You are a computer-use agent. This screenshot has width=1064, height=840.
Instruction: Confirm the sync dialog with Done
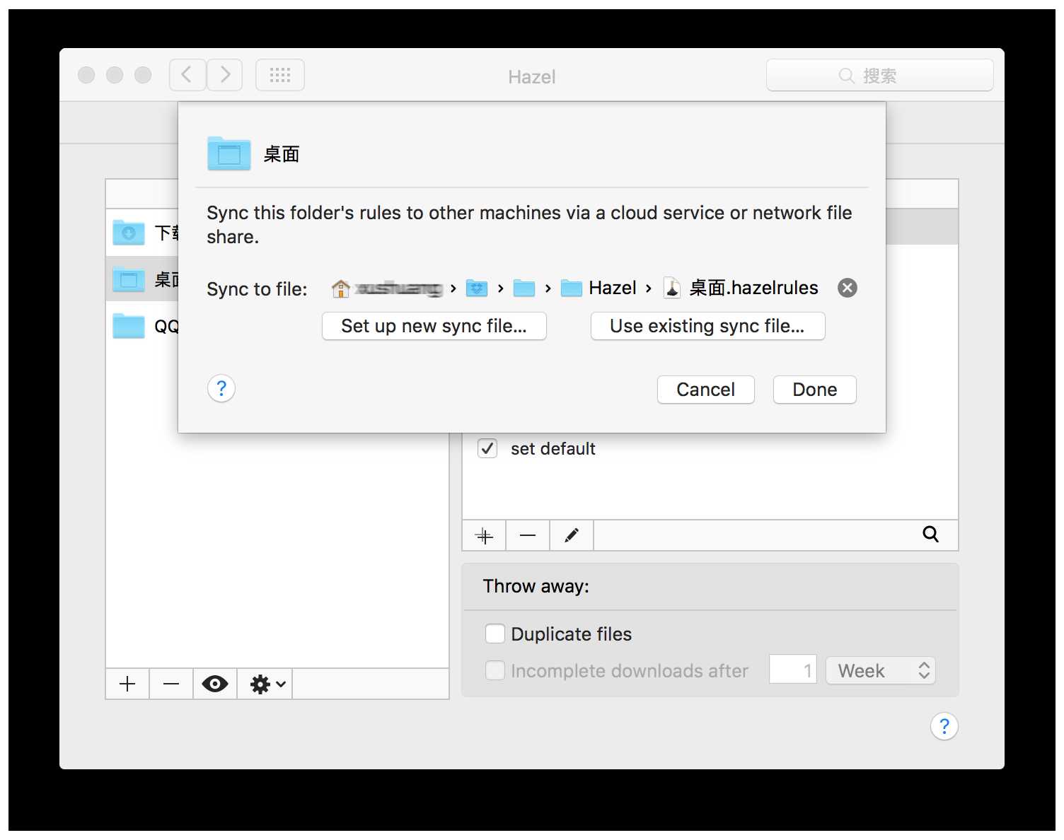[814, 390]
